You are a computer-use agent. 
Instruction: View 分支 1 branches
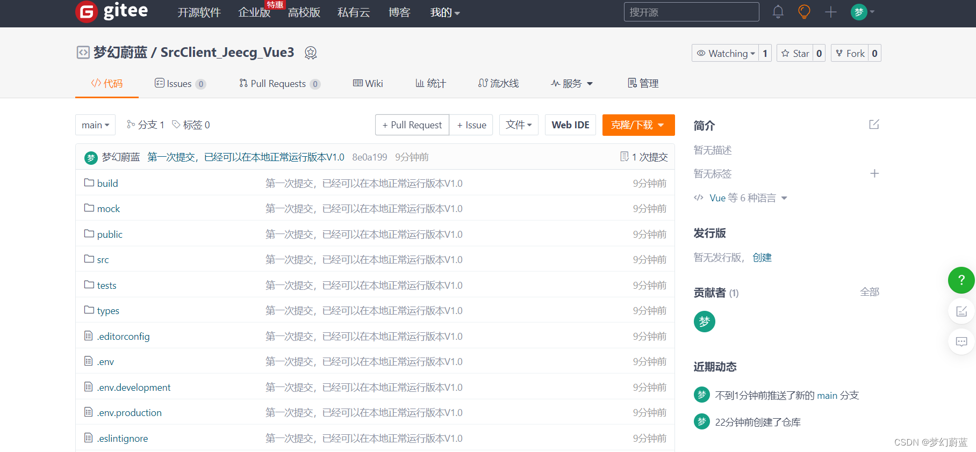pos(146,125)
